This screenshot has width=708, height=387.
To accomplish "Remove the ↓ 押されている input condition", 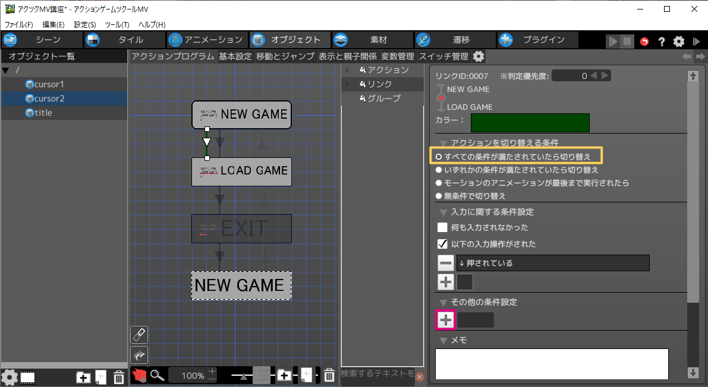I will 446,263.
